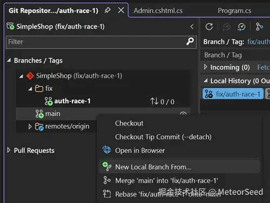This screenshot has width=270, height=203.
Task: Click the SimpleShop repository header icon
Action: pos(10,26)
